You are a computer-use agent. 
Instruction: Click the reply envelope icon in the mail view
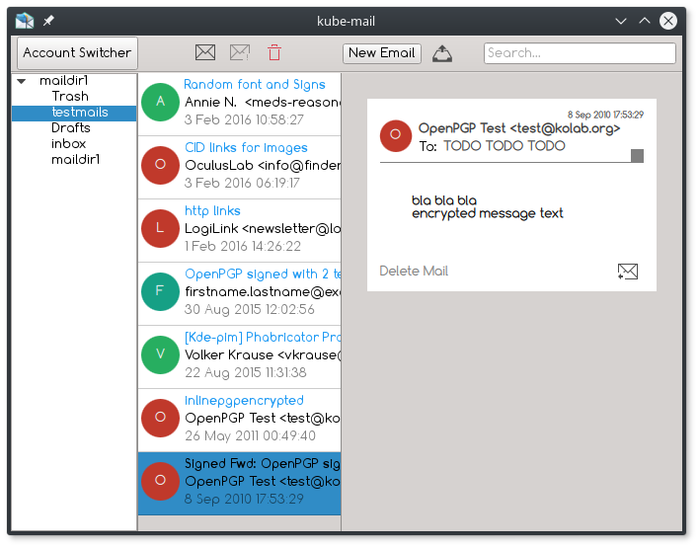click(627, 272)
